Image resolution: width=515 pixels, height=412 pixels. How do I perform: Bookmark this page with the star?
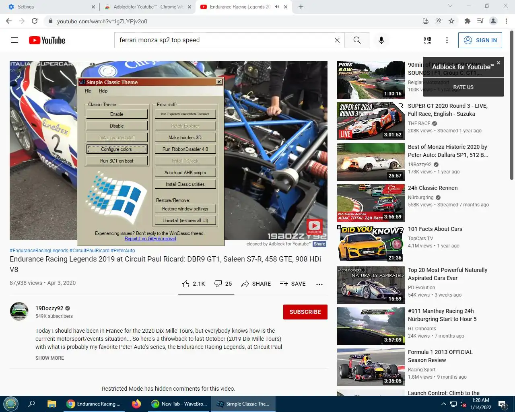click(451, 21)
